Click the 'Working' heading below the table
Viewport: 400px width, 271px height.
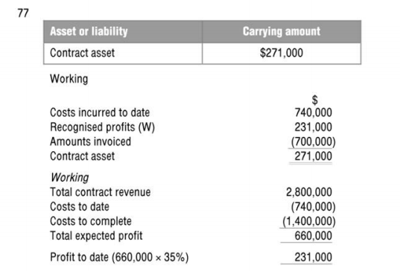pos(69,79)
